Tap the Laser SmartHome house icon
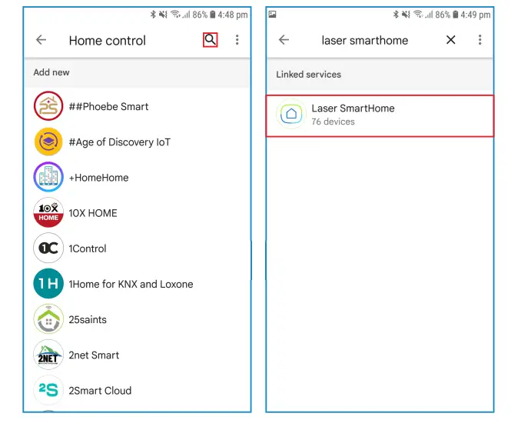Screen dimensions: 511x430 291,114
